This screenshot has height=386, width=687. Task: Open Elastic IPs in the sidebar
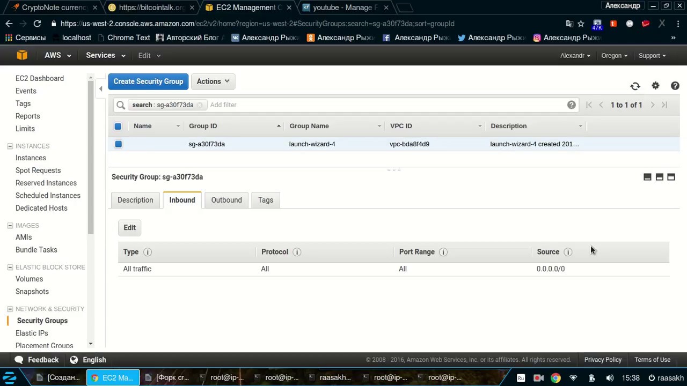tap(32, 333)
